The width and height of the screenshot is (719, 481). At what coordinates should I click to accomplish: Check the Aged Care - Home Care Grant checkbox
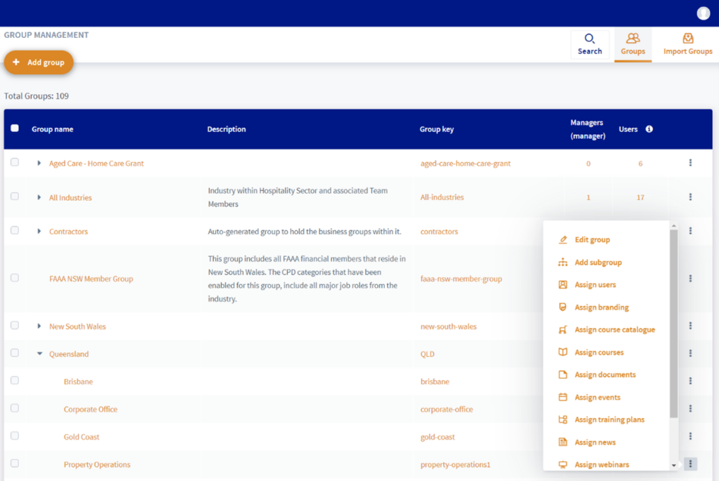15,162
